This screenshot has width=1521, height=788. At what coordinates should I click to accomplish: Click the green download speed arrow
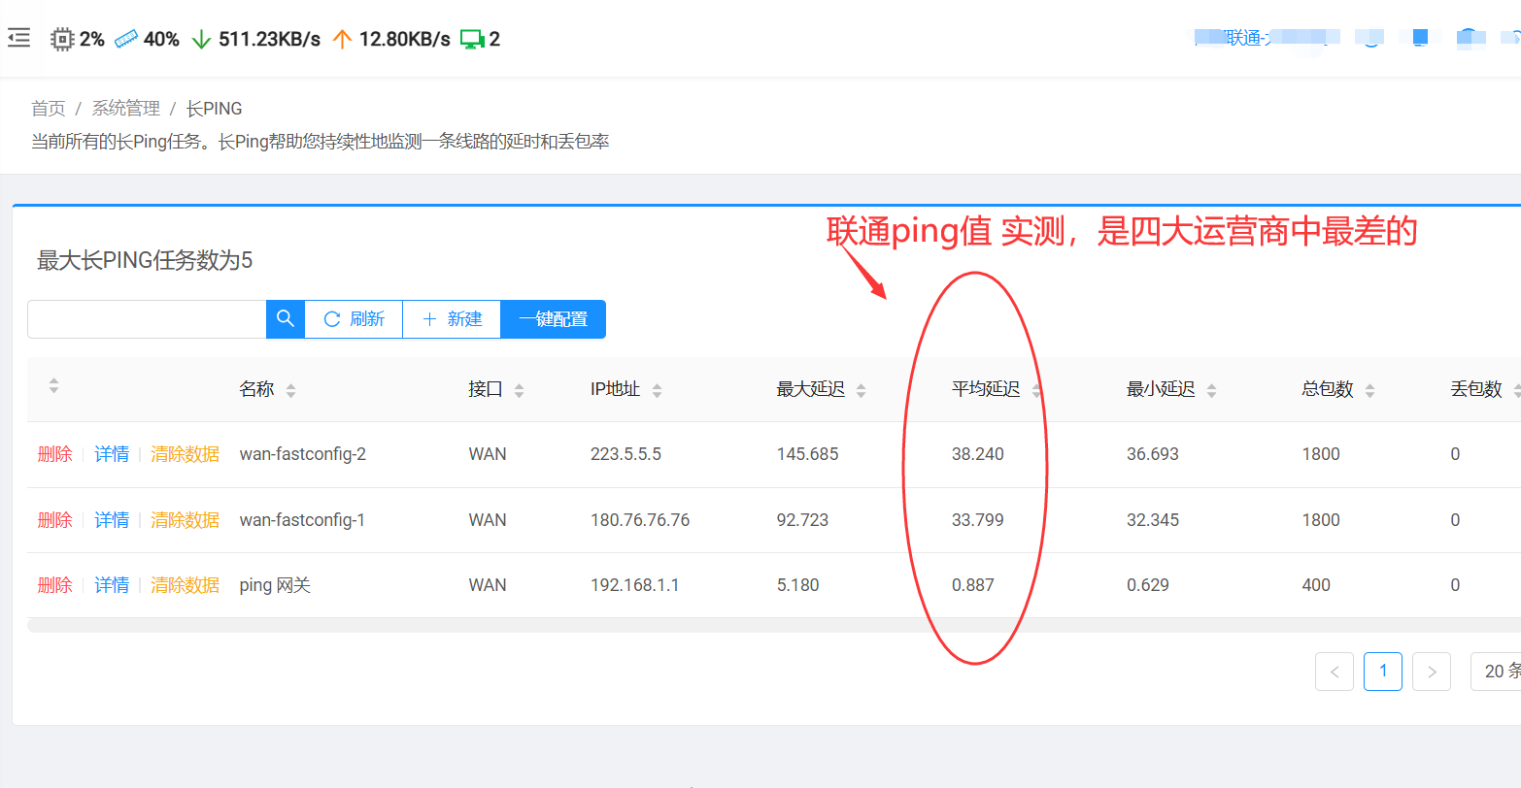click(201, 39)
